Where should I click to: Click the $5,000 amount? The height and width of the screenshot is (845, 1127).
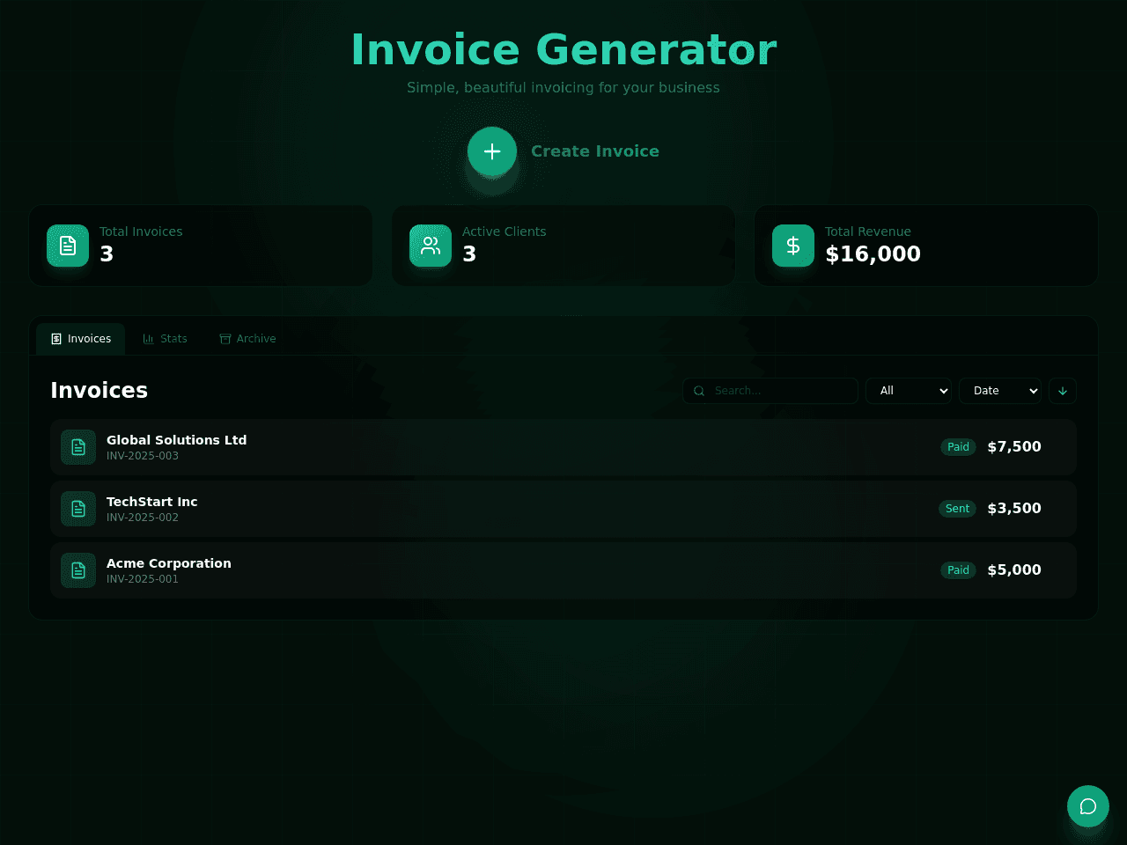pos(1014,570)
